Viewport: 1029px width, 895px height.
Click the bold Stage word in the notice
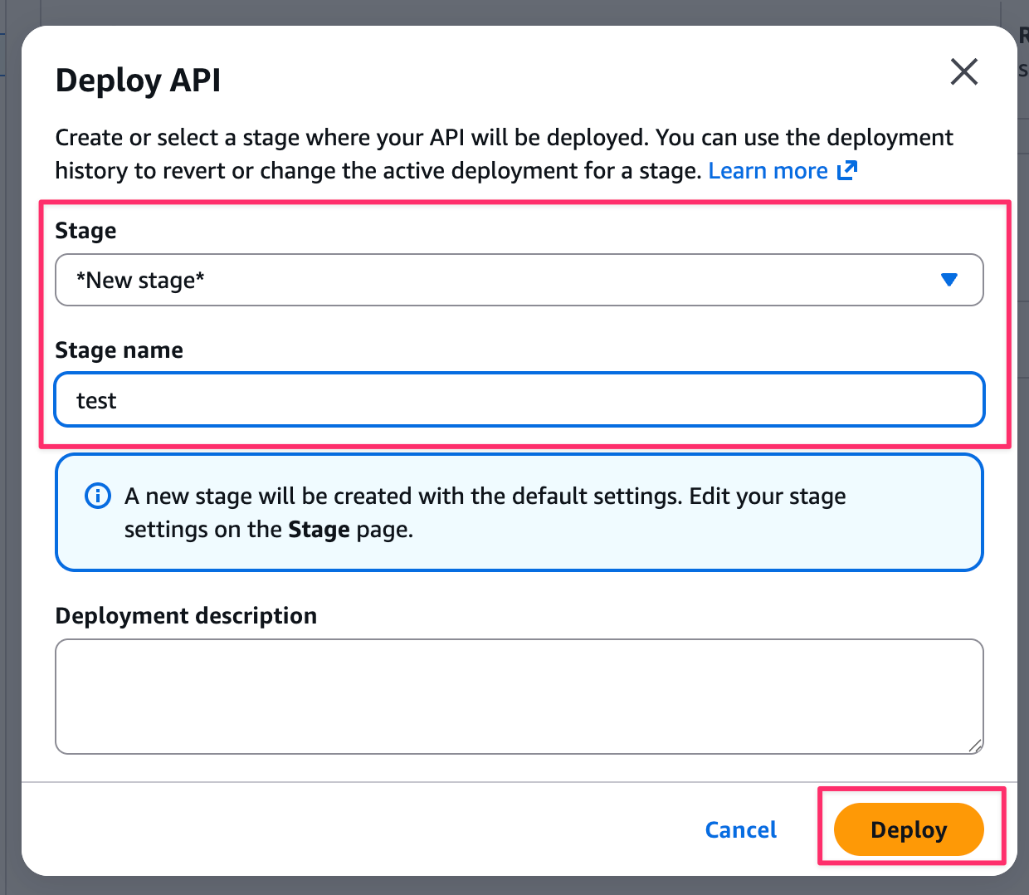(319, 530)
